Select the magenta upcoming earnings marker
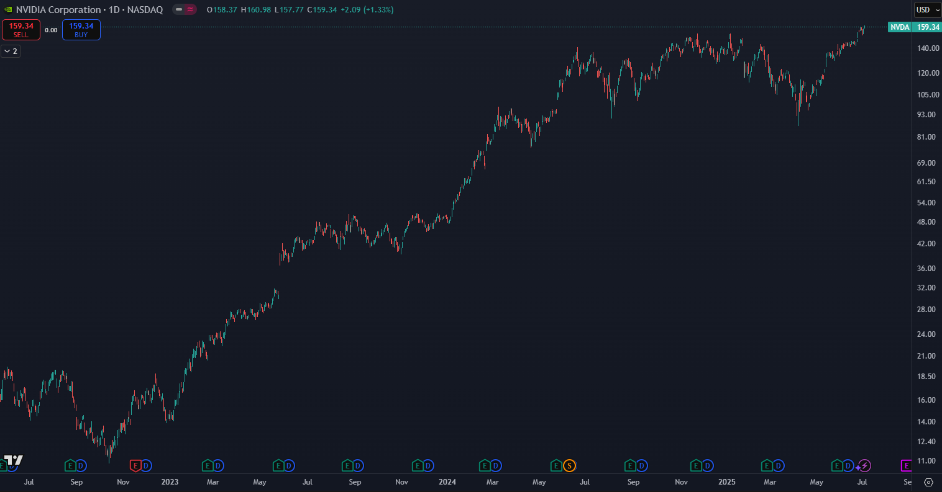Image resolution: width=942 pixels, height=492 pixels. pos(905,465)
